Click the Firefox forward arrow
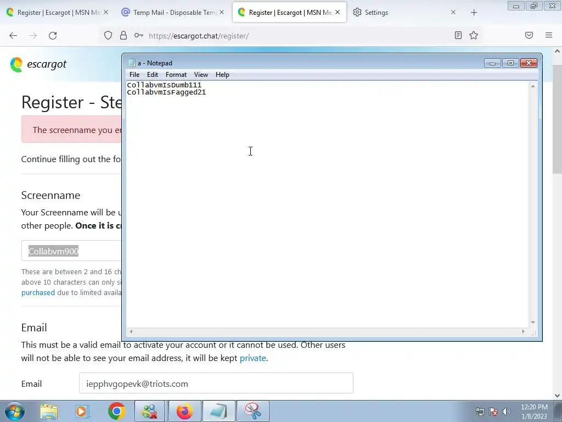Viewport: 562px width, 422px height. [33, 36]
